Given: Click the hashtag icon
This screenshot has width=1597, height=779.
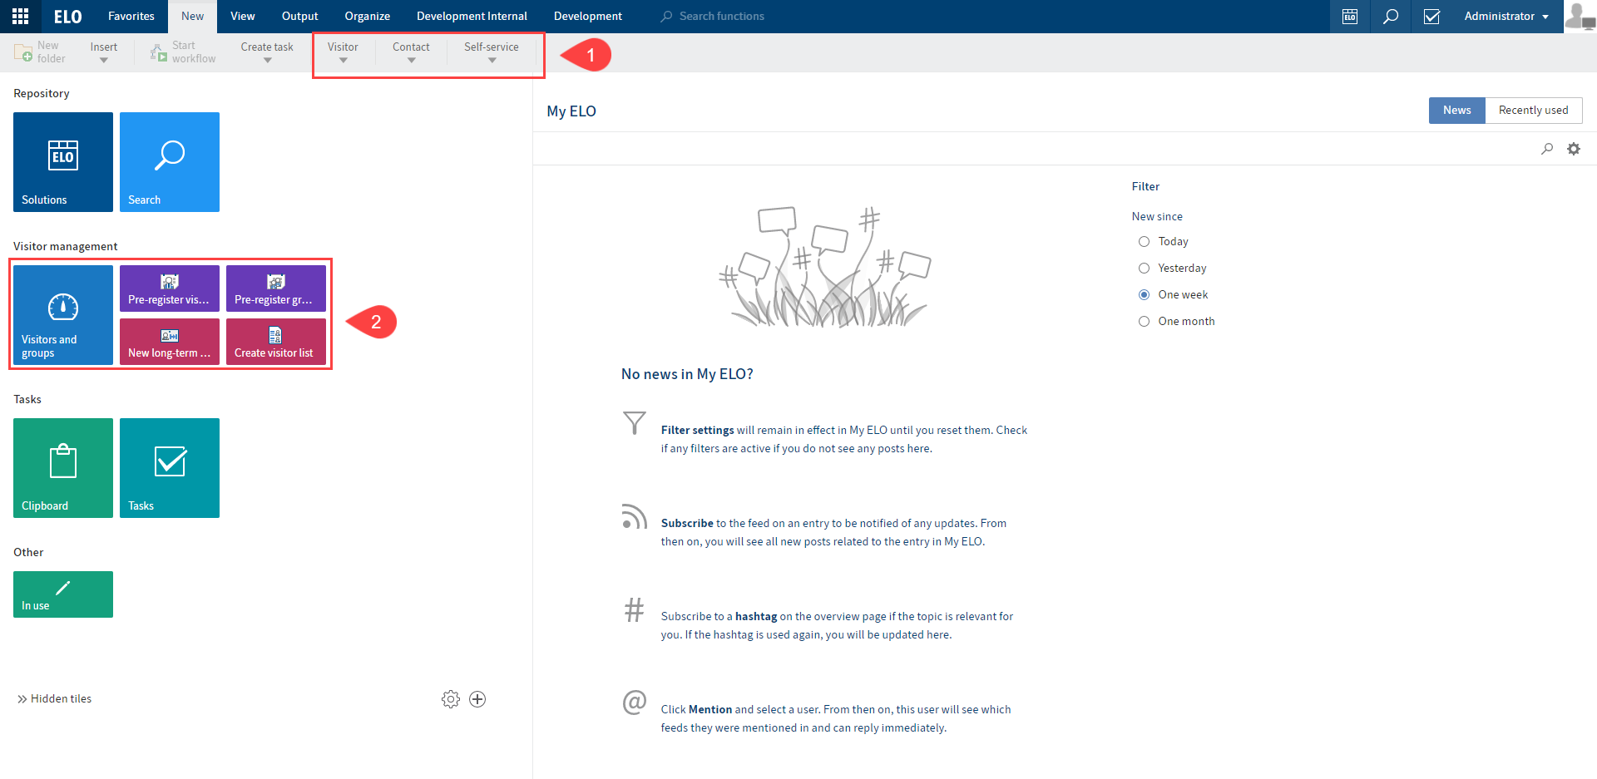Looking at the screenshot, I should (x=635, y=610).
